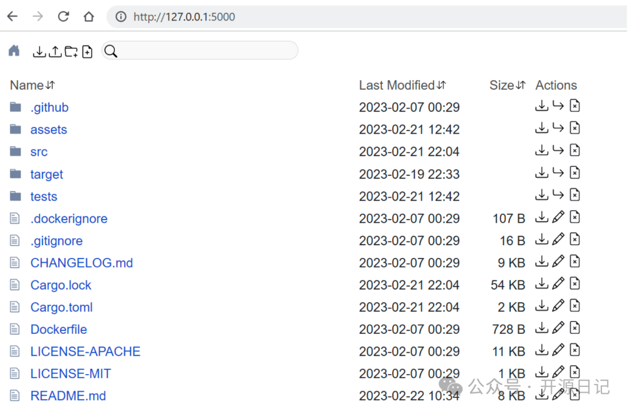
Task: Open the target folder
Action: click(47, 174)
